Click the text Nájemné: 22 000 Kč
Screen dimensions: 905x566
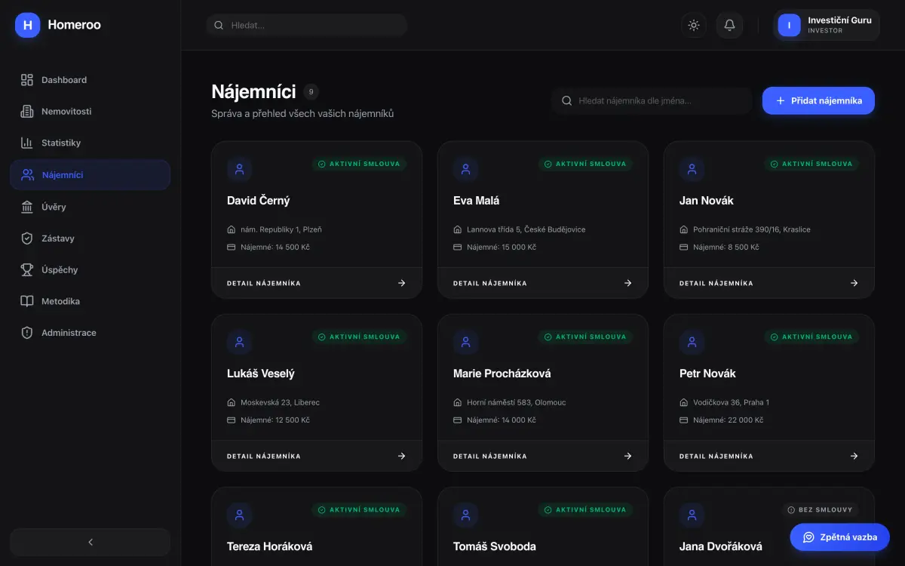[729, 420]
